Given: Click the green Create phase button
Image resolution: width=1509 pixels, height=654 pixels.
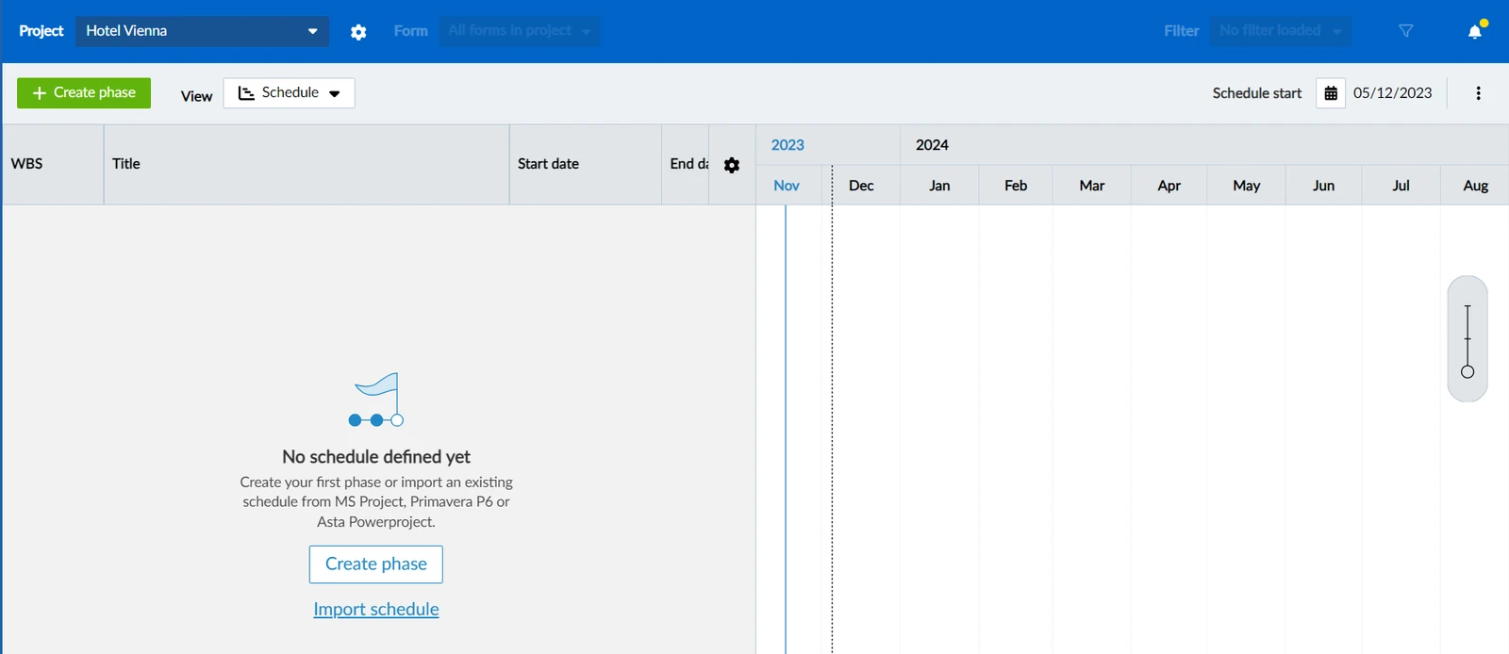Looking at the screenshot, I should (84, 93).
